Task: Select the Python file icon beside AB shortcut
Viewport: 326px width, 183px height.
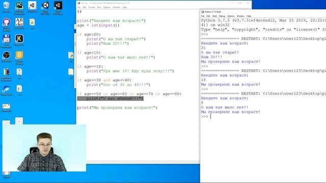Action: [32, 22]
